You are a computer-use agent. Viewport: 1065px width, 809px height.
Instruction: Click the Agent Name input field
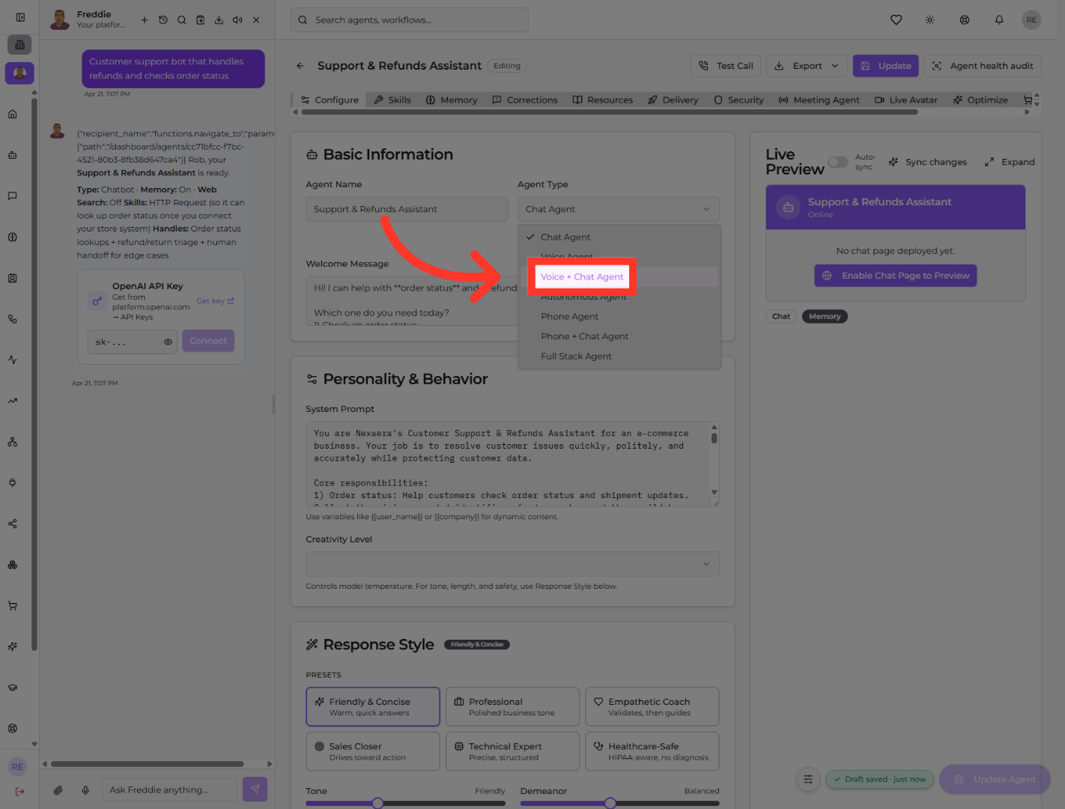(x=407, y=209)
